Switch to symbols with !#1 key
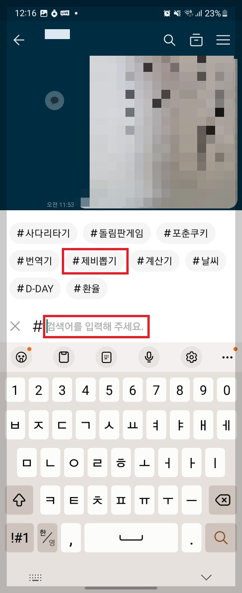The height and width of the screenshot is (593, 242). (x=19, y=537)
